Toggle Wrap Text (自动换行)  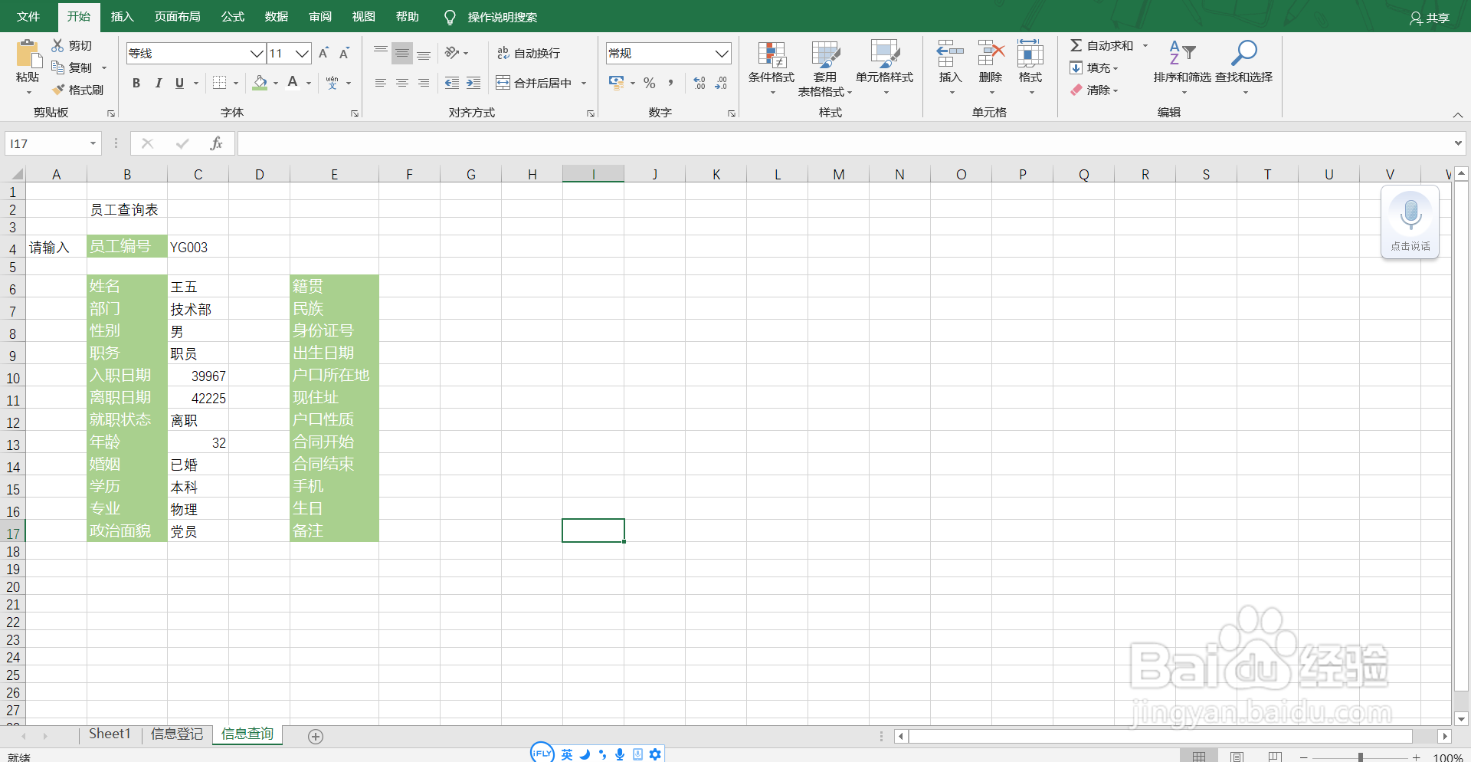[x=529, y=53]
